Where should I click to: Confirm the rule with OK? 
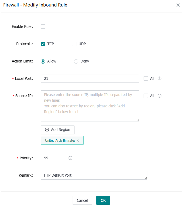click(x=103, y=200)
